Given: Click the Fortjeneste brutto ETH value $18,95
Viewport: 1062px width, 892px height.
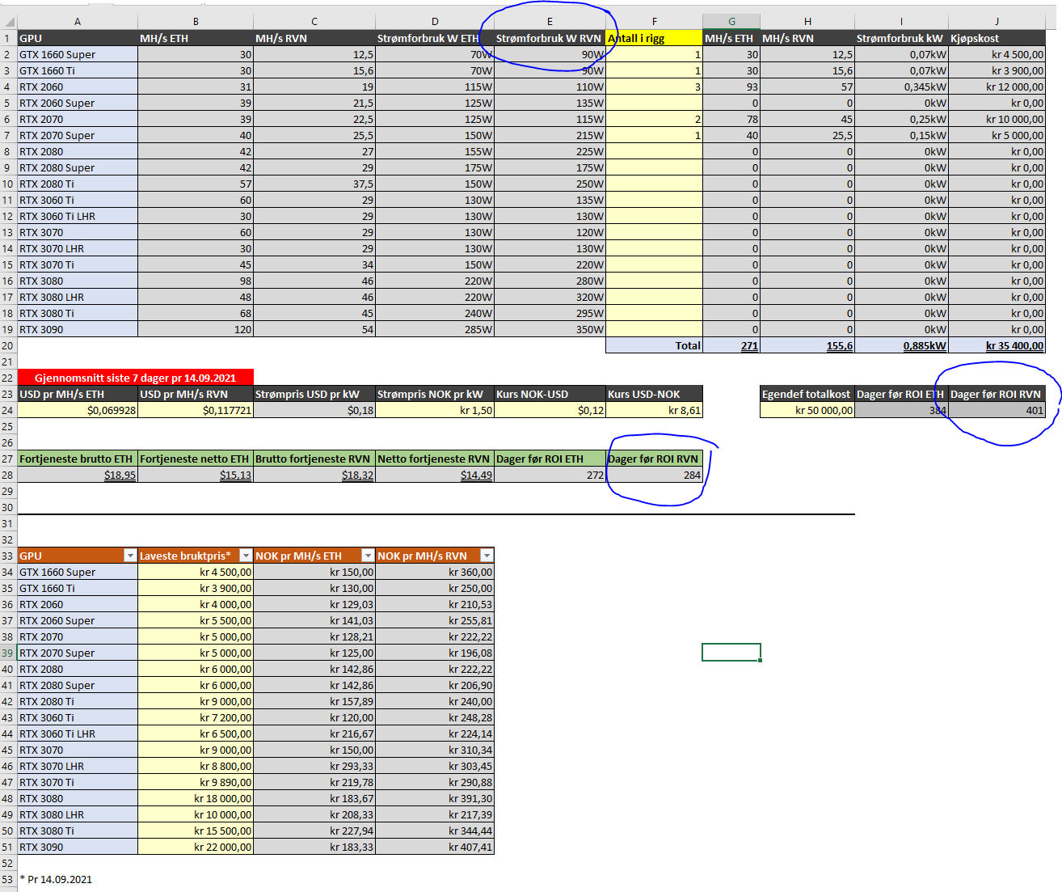Looking at the screenshot, I should (78, 475).
